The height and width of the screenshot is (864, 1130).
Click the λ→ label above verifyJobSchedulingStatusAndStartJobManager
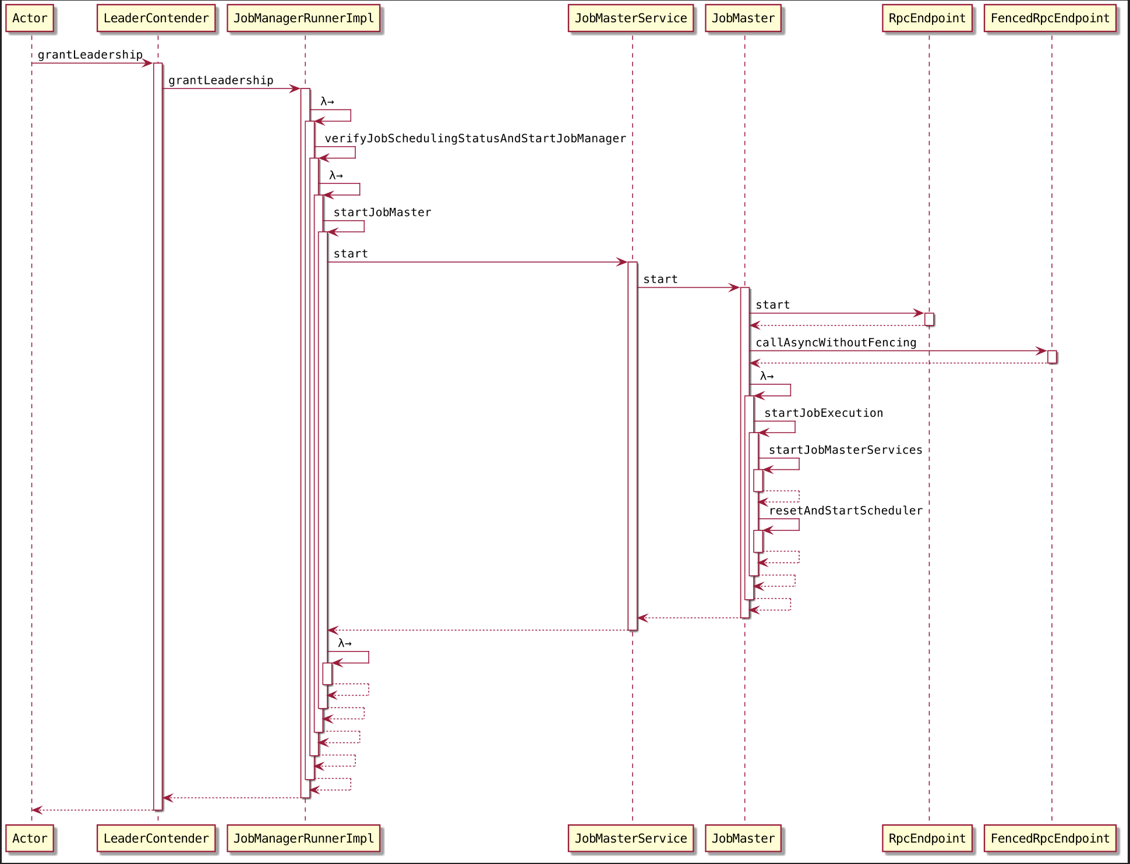(327, 101)
